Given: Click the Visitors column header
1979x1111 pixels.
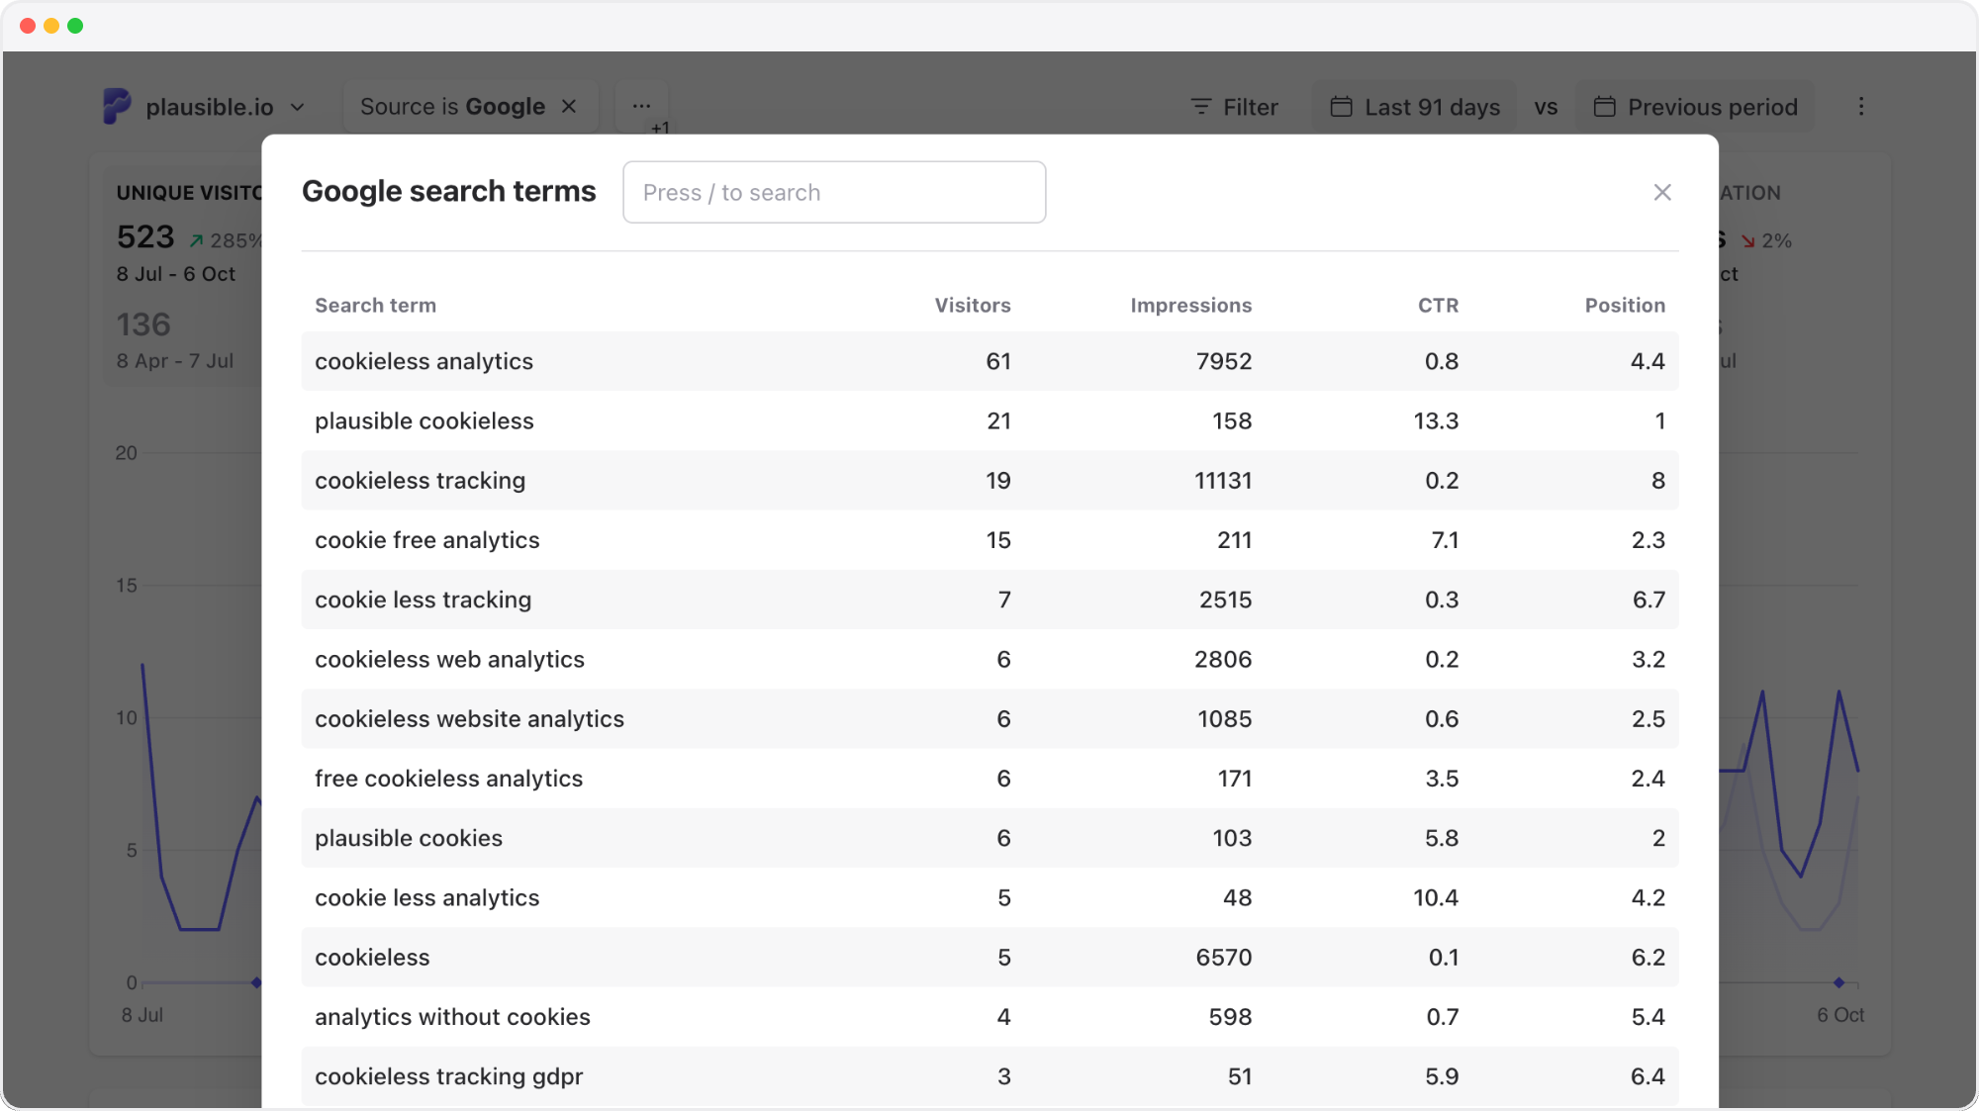Looking at the screenshot, I should pyautogui.click(x=973, y=306).
